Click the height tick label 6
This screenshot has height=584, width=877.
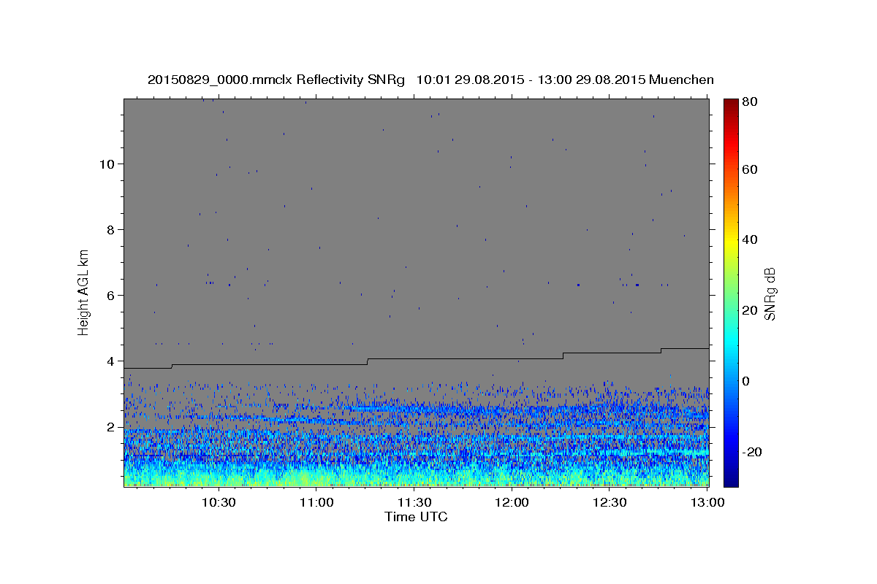pos(110,295)
